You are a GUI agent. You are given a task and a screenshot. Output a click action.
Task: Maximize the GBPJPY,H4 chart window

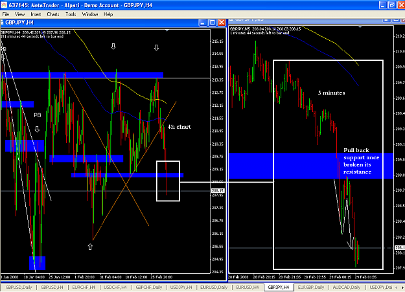[x=212, y=23]
